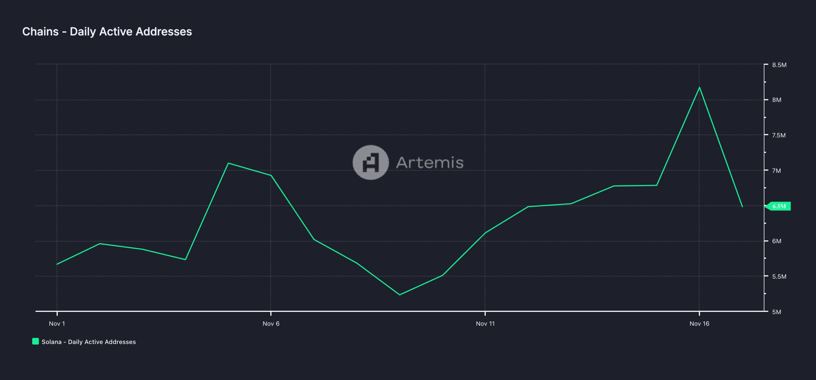Click the Artemis watermark text
816x380 pixels.
click(429, 162)
